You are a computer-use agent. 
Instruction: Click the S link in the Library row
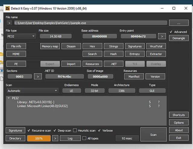pyautogui.click(x=150, y=102)
